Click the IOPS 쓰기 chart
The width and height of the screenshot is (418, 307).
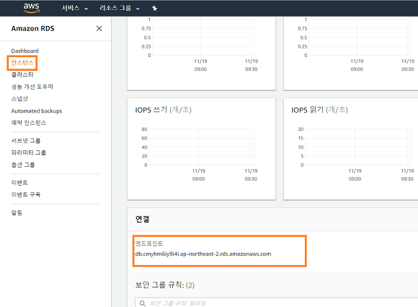pos(201,149)
